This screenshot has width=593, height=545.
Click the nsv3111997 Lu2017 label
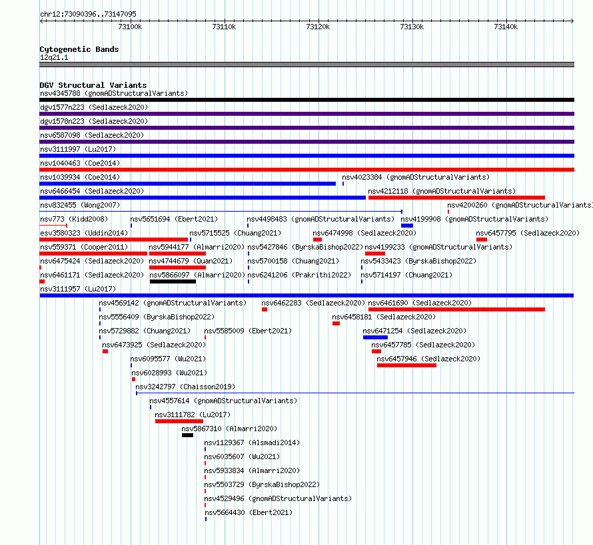(78, 149)
